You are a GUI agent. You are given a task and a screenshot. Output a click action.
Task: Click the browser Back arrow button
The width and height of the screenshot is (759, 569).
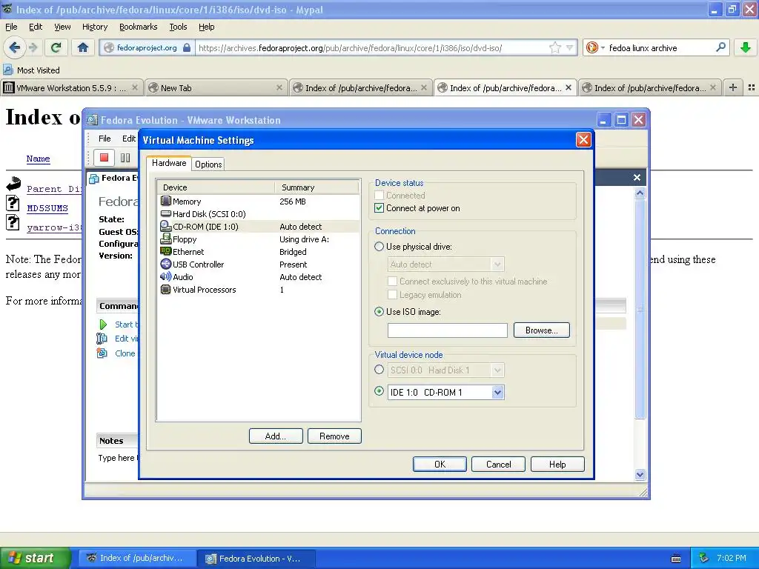click(x=14, y=47)
